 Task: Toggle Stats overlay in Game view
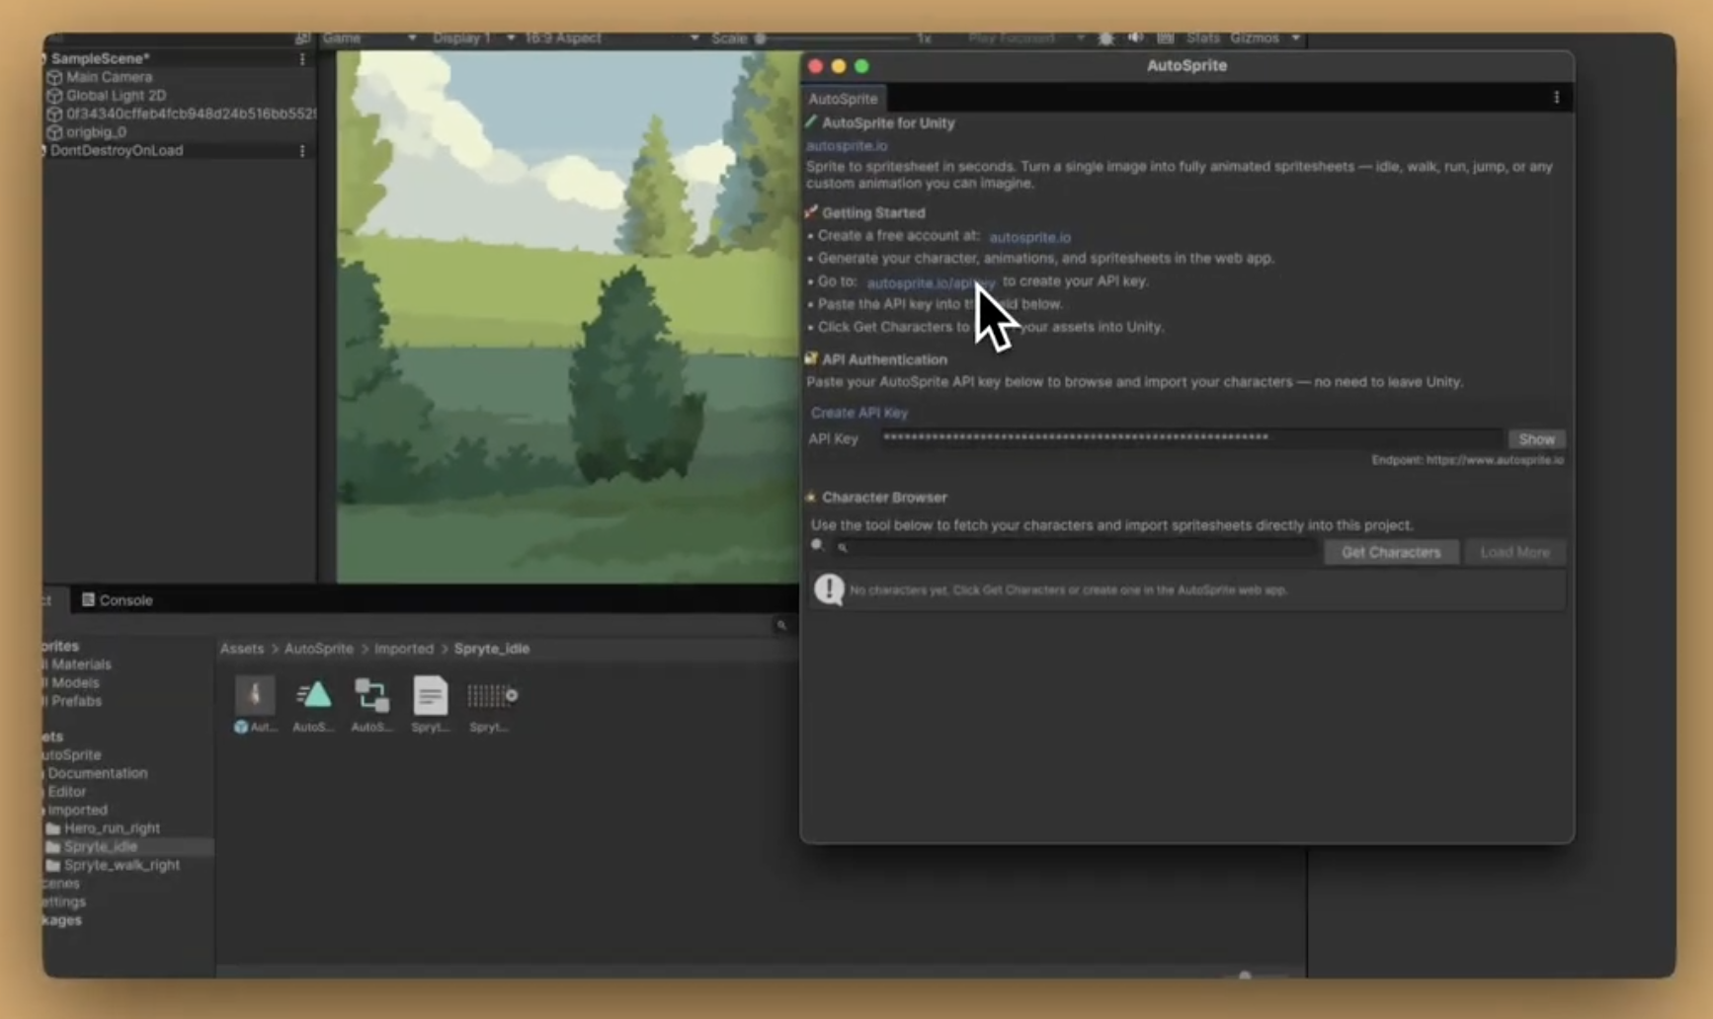tap(1203, 38)
